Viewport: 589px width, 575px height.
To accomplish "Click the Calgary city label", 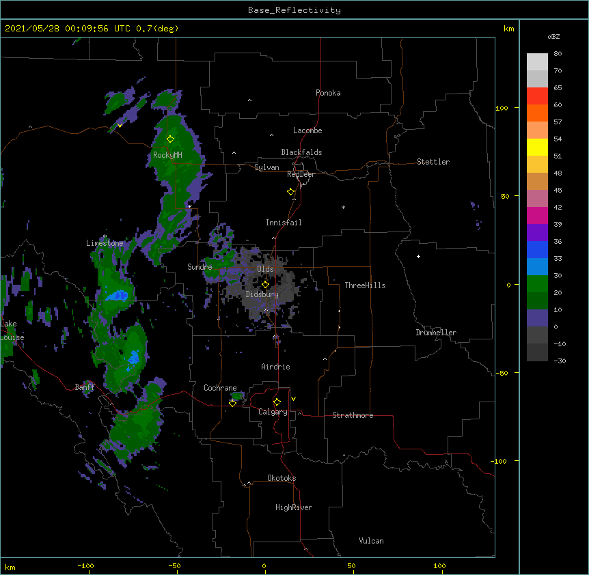I will click(x=273, y=412).
